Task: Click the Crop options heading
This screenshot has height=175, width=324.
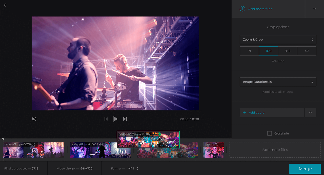Action: [278, 27]
